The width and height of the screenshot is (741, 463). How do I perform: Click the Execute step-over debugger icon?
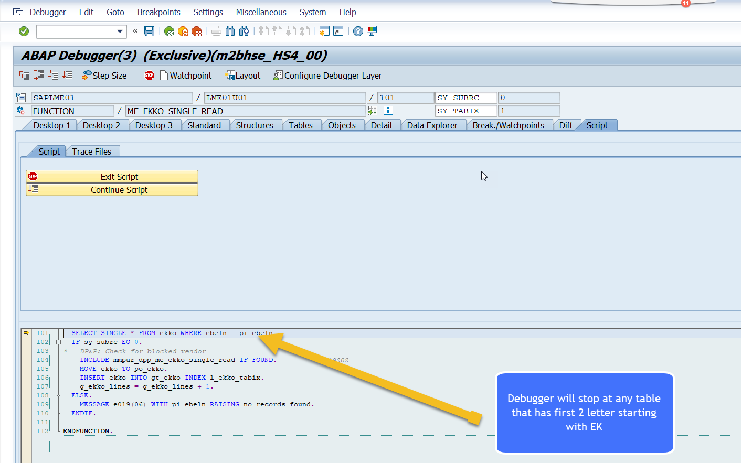point(38,76)
